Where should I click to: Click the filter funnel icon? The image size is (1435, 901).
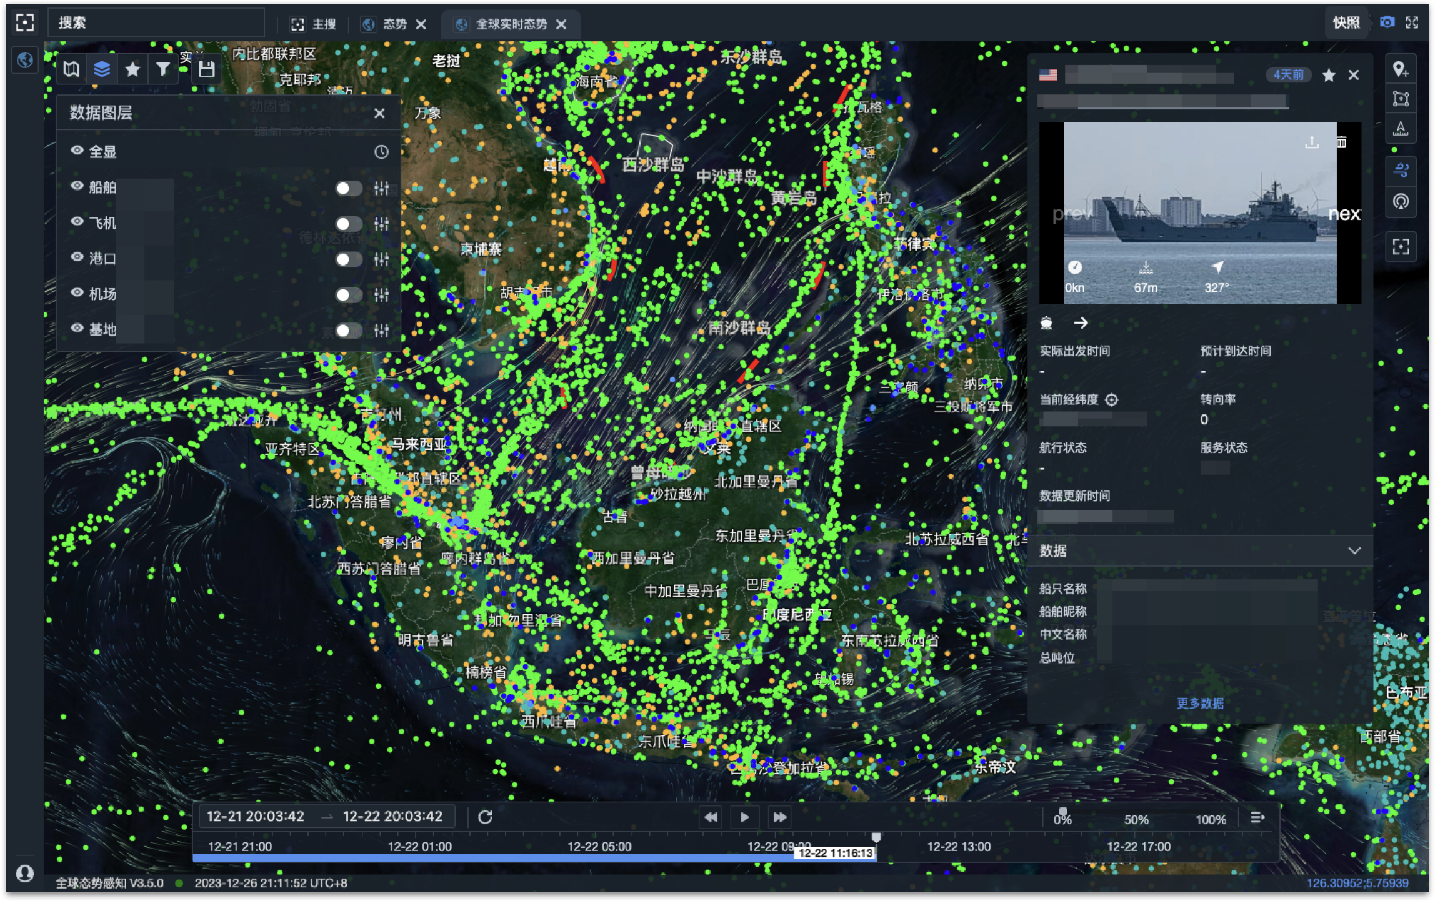[x=162, y=69]
